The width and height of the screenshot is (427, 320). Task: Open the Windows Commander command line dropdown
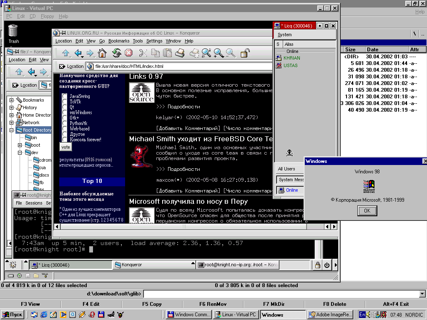point(422,294)
